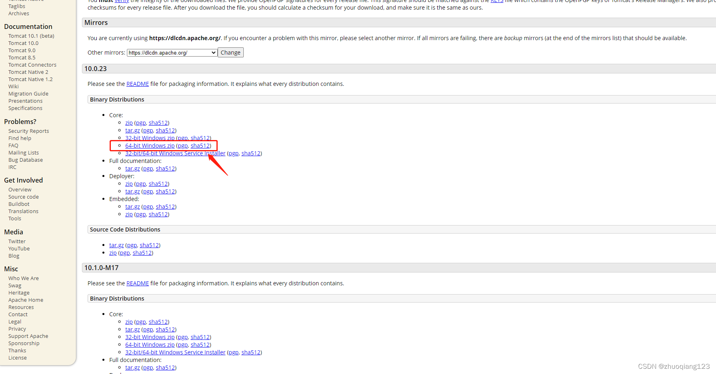This screenshot has width=716, height=374.
Task: Open Support Apache page
Action: click(28, 336)
